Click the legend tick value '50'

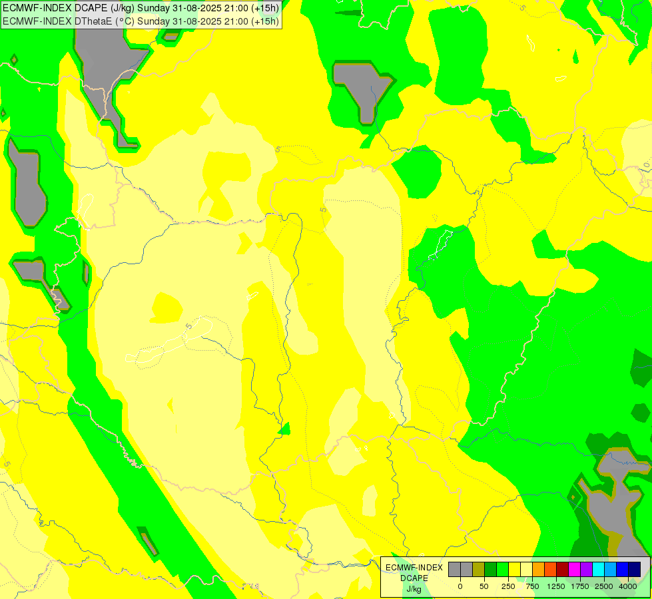click(484, 586)
